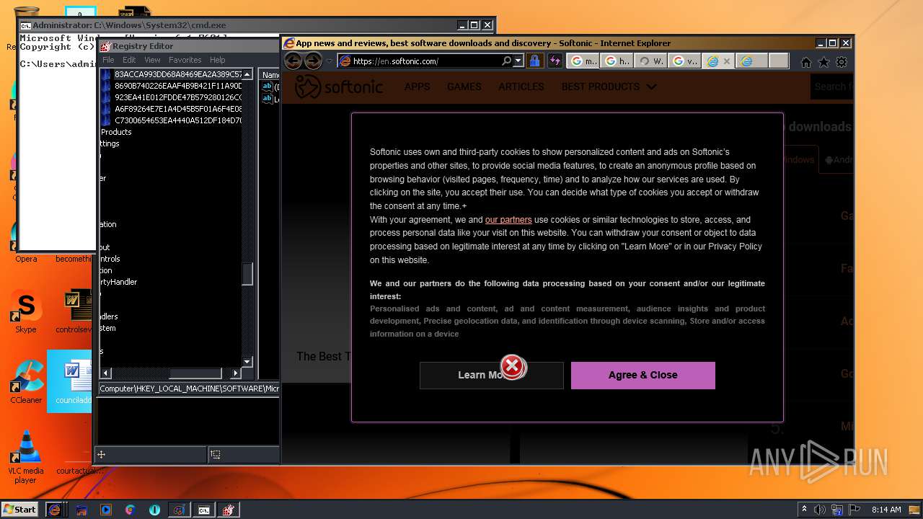Open Help menu in Registry Editor

click(x=217, y=60)
